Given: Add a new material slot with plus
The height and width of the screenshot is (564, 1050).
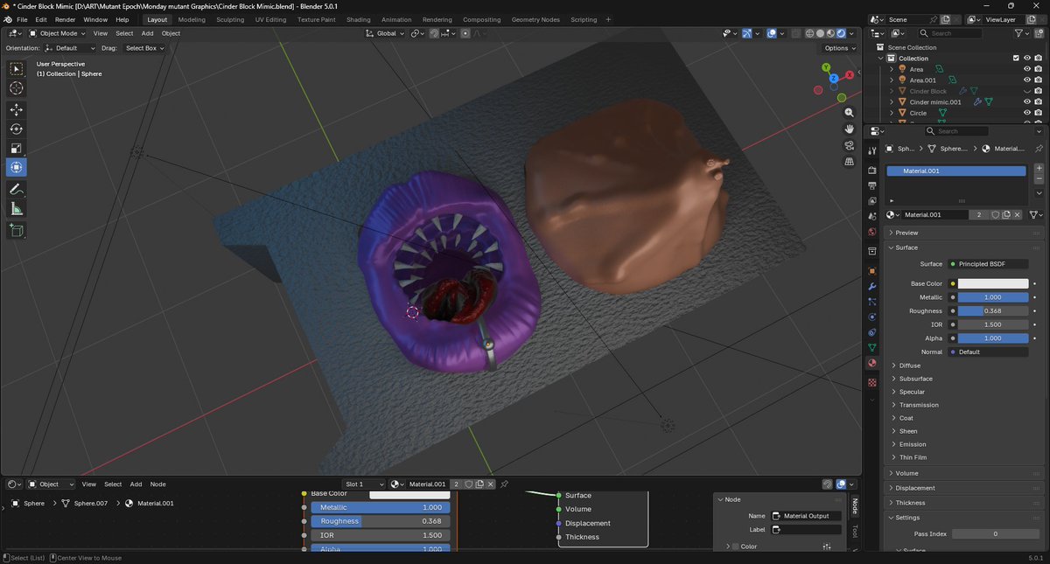Looking at the screenshot, I should 1039,168.
